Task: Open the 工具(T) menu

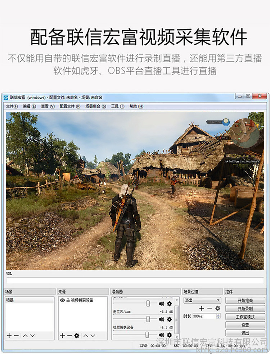Action: pos(118,106)
